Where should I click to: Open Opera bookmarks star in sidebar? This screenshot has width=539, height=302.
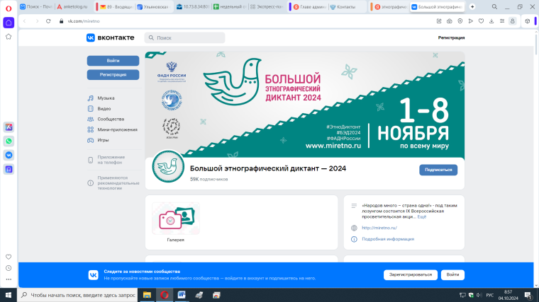click(9, 37)
